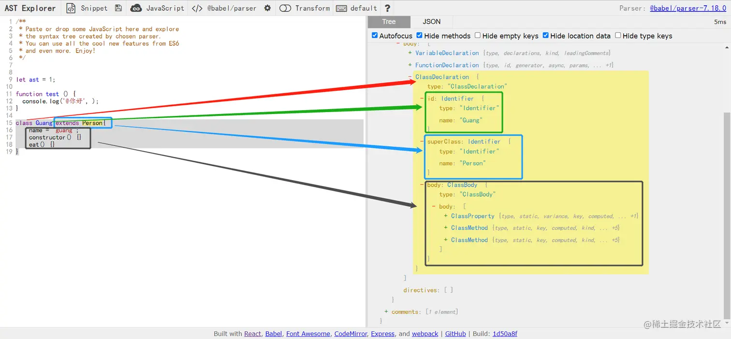The width and height of the screenshot is (731, 339).
Task: Open the @babel/parser-7.18.0 link
Action: [688, 8]
